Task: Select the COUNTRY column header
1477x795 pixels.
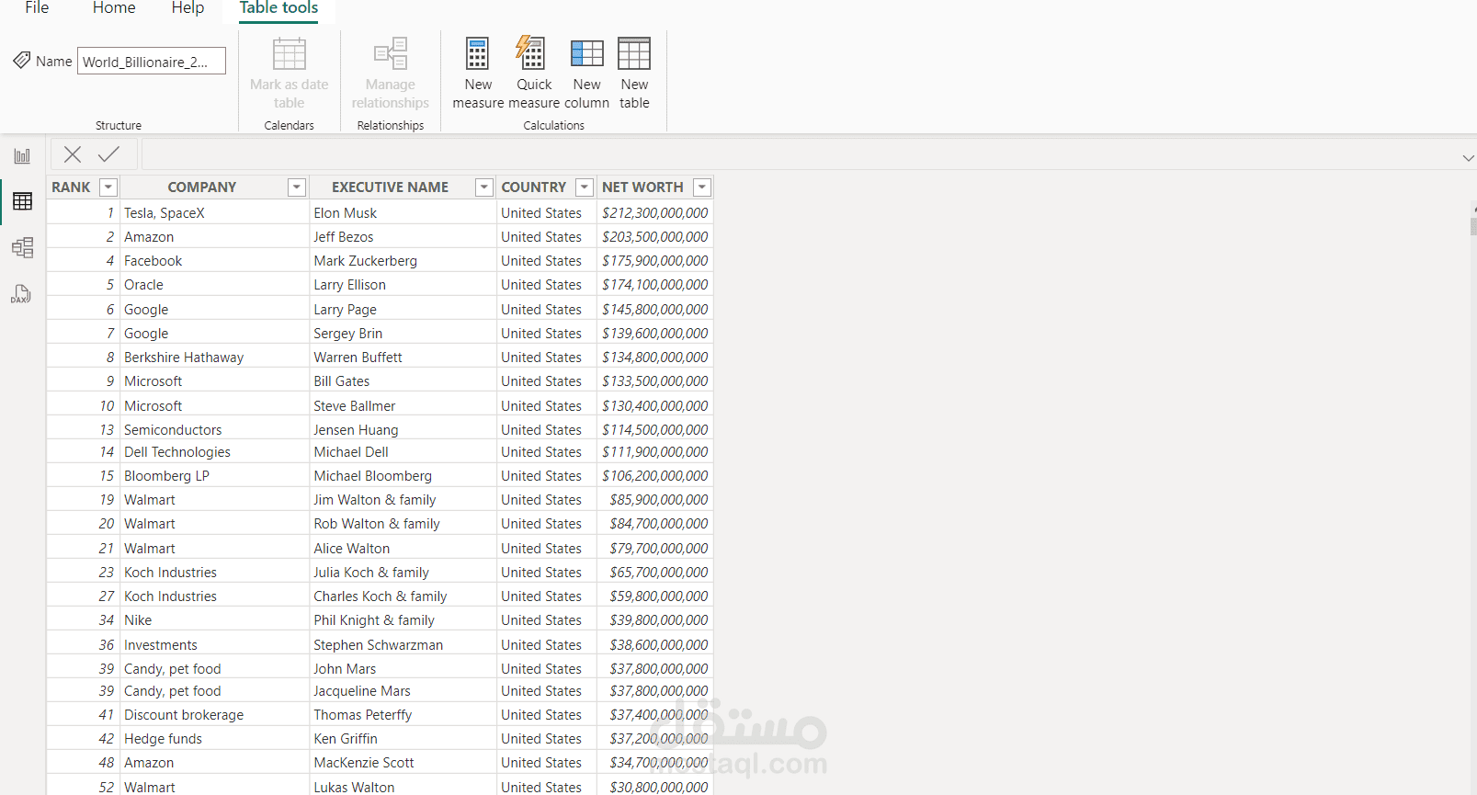Action: 534,187
